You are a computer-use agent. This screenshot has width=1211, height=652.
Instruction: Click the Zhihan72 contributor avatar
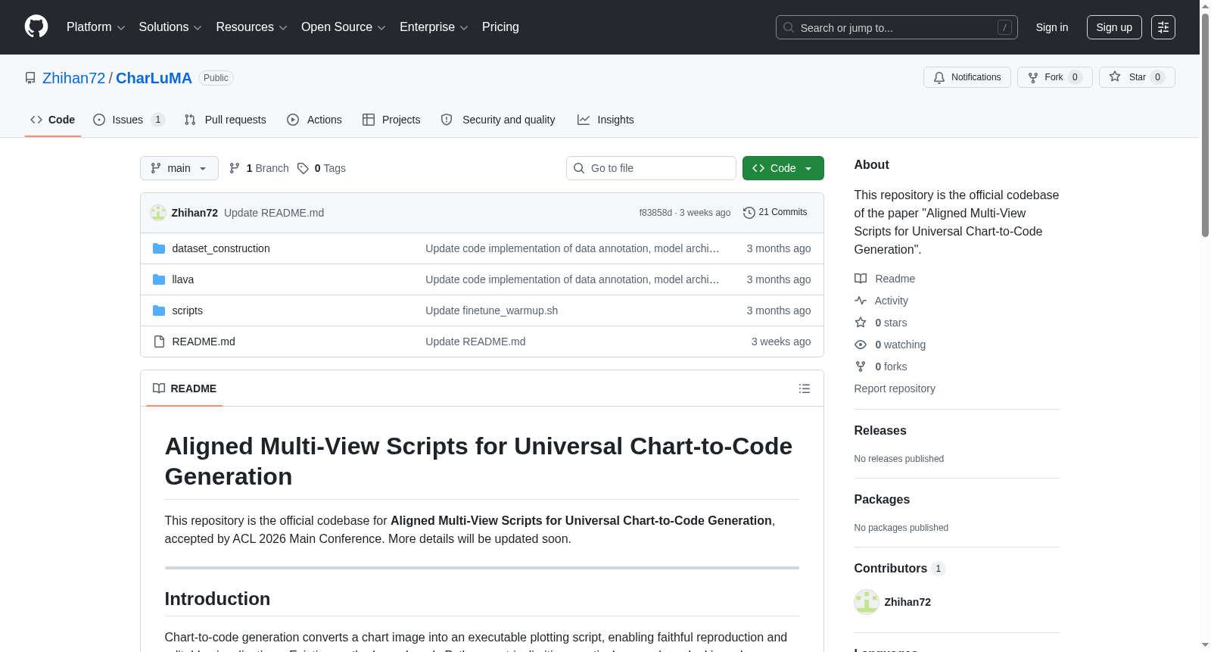pos(867,602)
